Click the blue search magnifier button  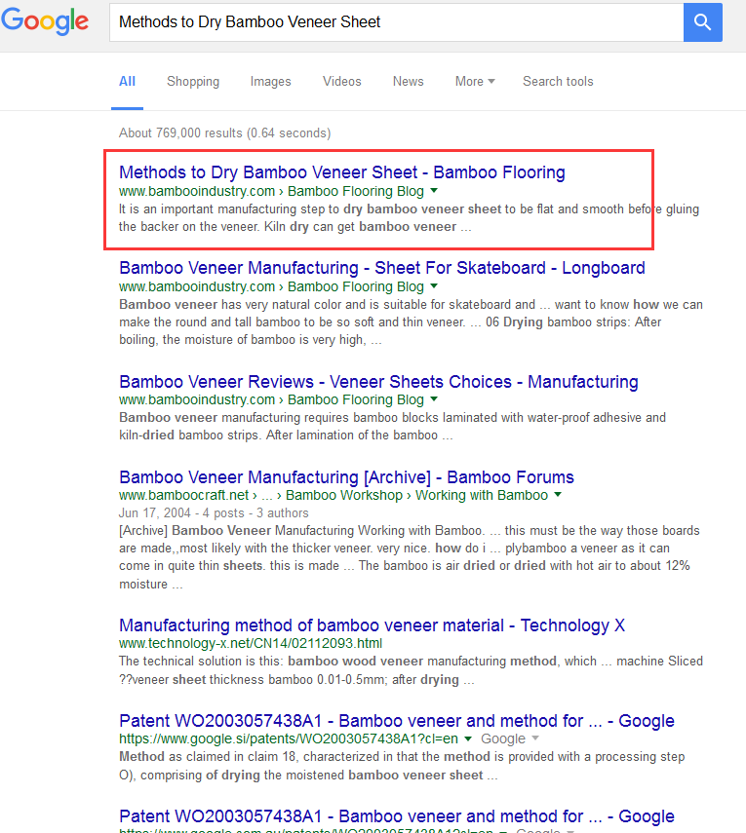click(702, 22)
